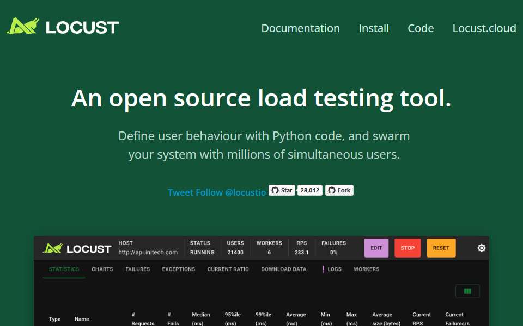523x326 pixels.
Task: Click the Locust logo in the site header
Action: click(63, 26)
